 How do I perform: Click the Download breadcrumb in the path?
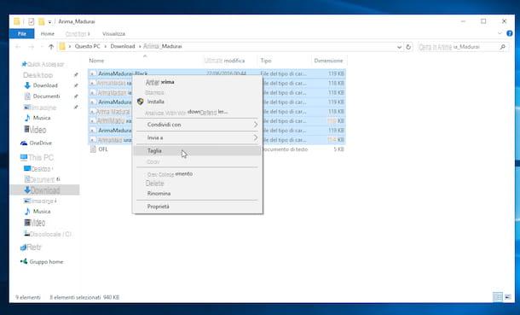pos(123,46)
